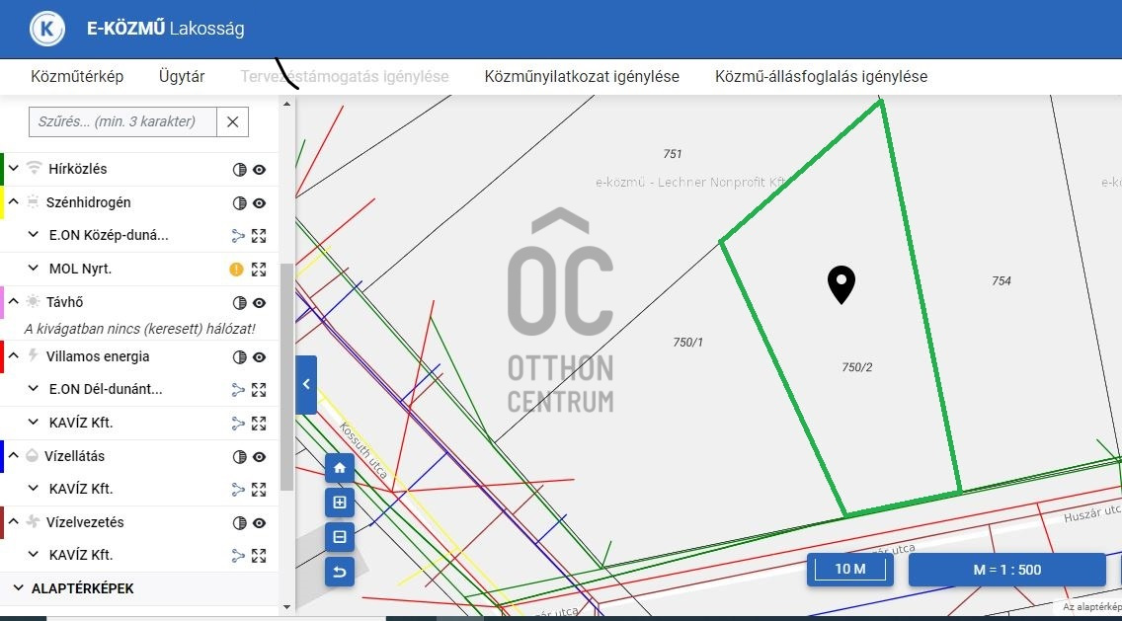Image resolution: width=1122 pixels, height=621 pixels.
Task: Collapse the sidebar with the left arrow tab
Action: coord(306,384)
